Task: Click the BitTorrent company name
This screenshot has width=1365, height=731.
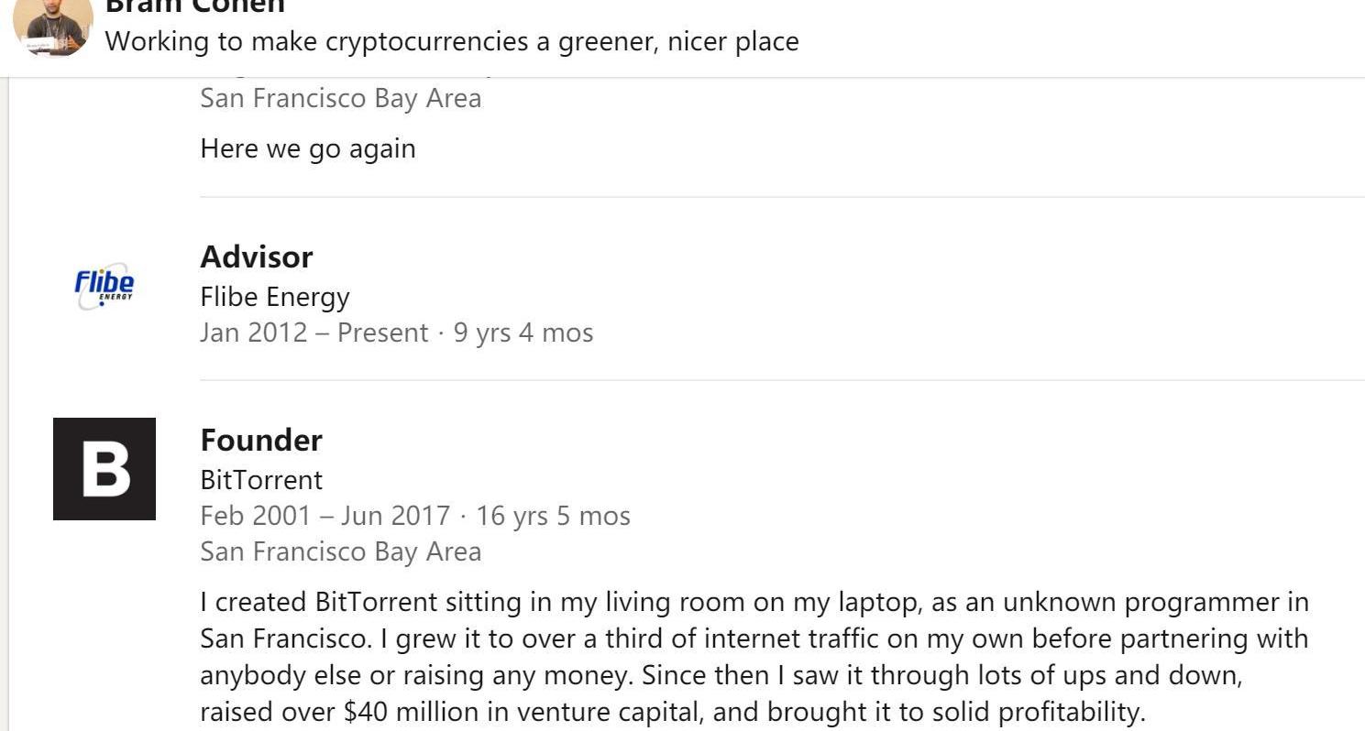Action: click(x=261, y=480)
